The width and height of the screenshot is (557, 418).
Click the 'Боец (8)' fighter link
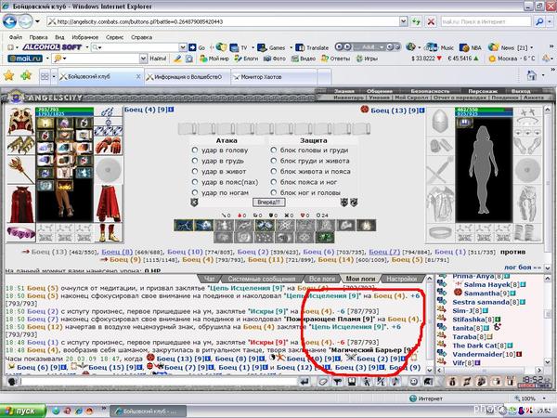pos(117,252)
